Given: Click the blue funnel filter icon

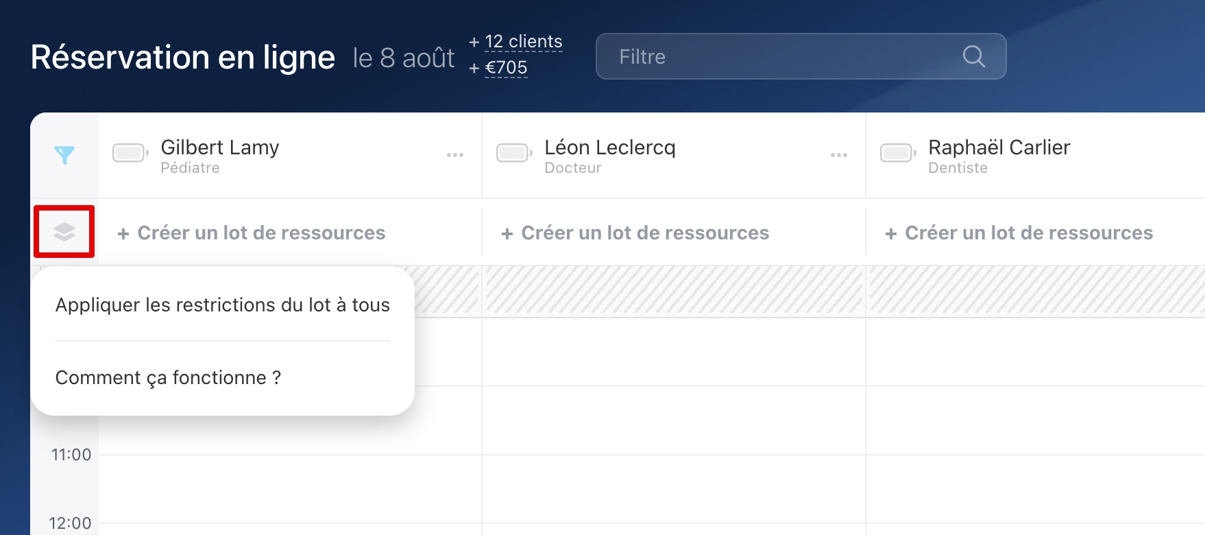Looking at the screenshot, I should coord(64,155).
